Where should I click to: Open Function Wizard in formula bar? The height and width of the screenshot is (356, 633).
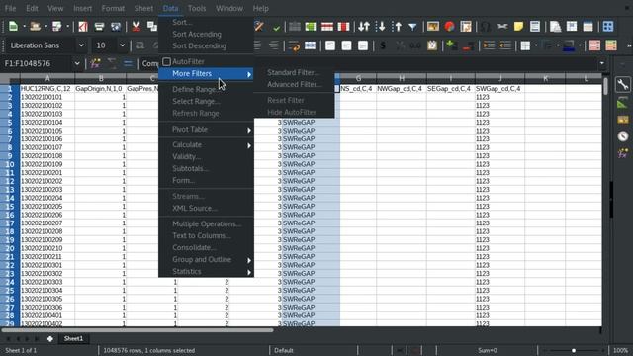point(96,63)
